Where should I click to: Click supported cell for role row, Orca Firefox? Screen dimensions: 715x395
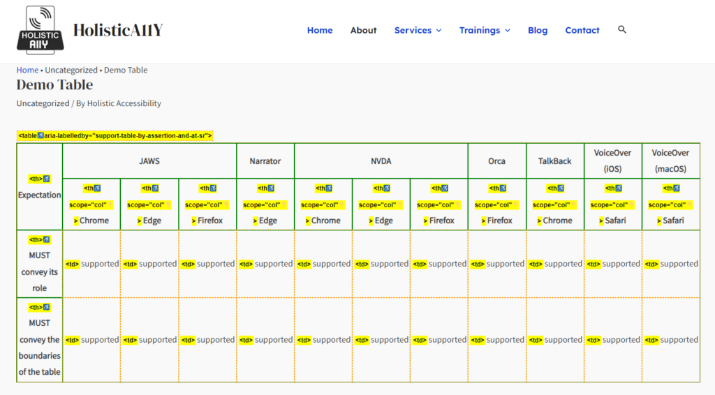(497, 264)
